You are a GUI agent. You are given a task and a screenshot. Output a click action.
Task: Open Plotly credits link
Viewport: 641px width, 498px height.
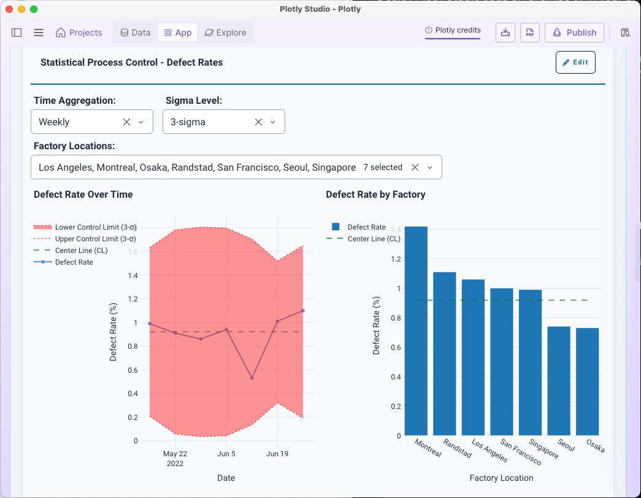(x=453, y=30)
